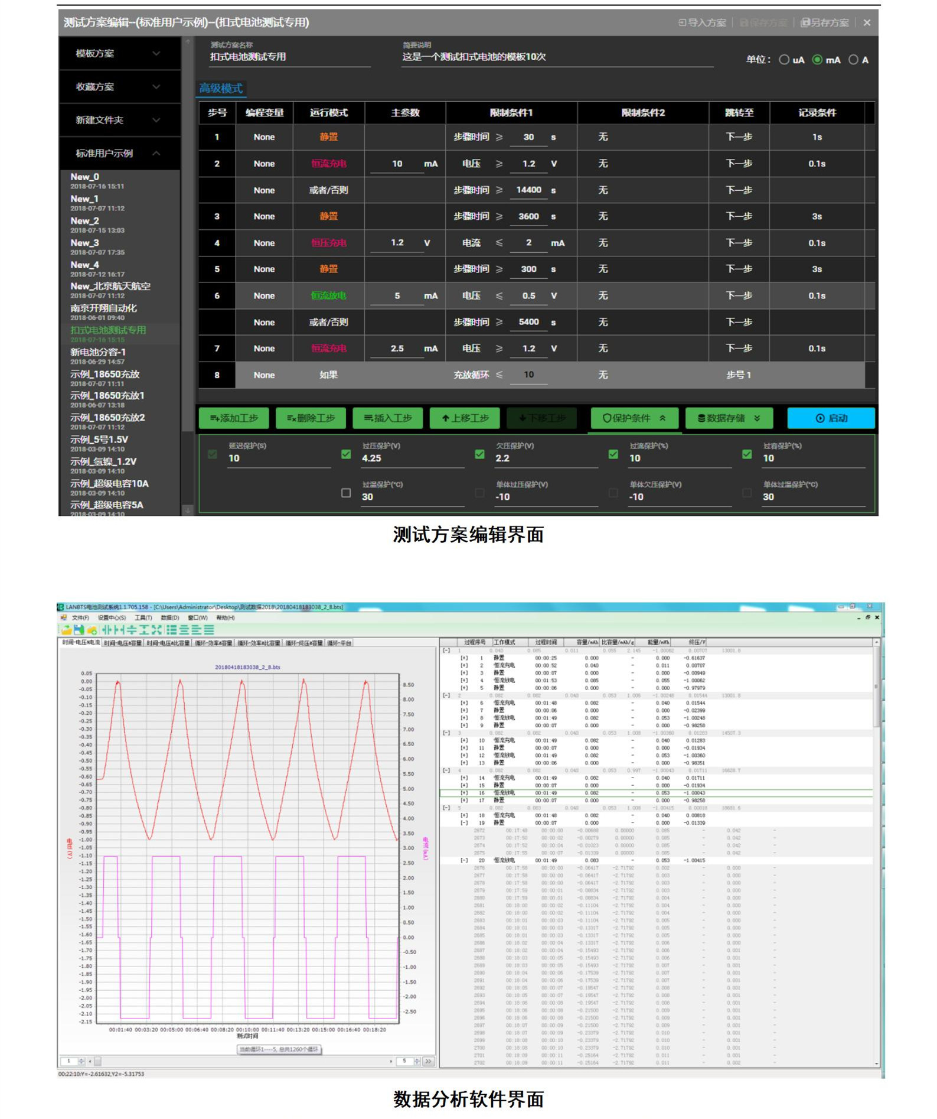This screenshot has width=937, height=1119.
Task: Click 另存方案 save-as scheme icon
Action: point(824,22)
